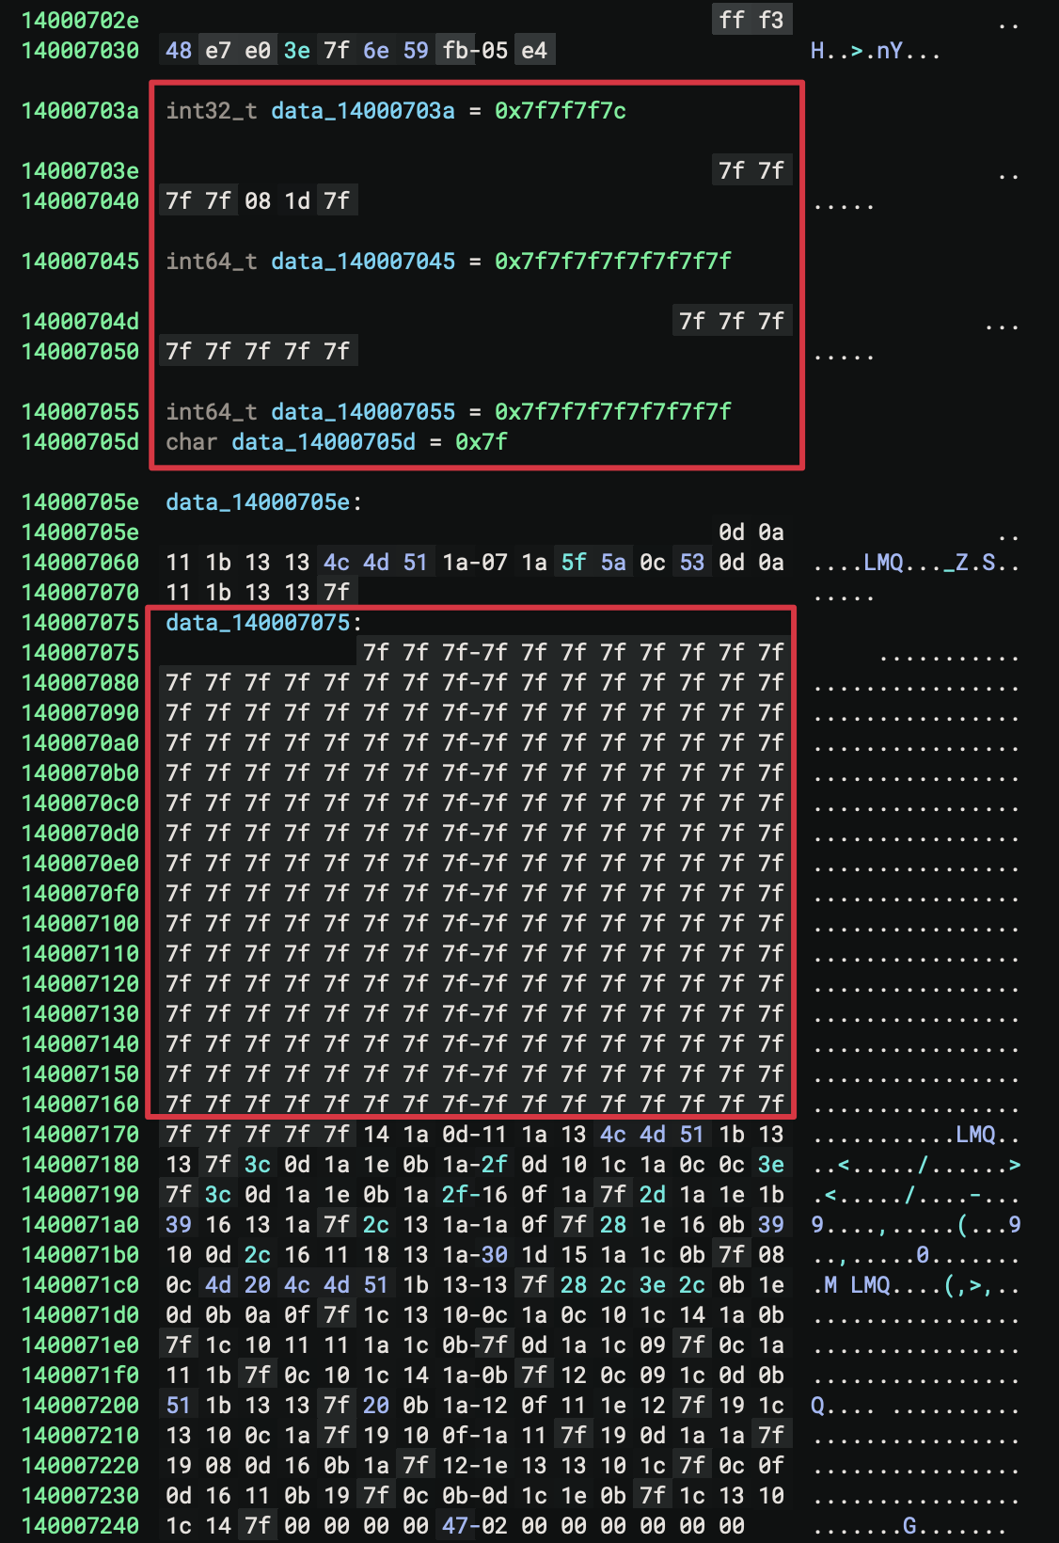Click address 1400070c0

pyautogui.click(x=80, y=803)
